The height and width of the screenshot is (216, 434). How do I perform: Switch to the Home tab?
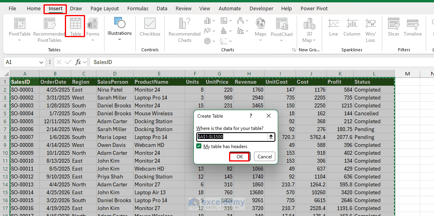pyautogui.click(x=34, y=9)
